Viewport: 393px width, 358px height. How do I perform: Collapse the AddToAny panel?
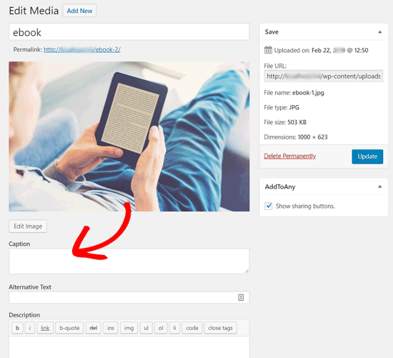coord(380,187)
